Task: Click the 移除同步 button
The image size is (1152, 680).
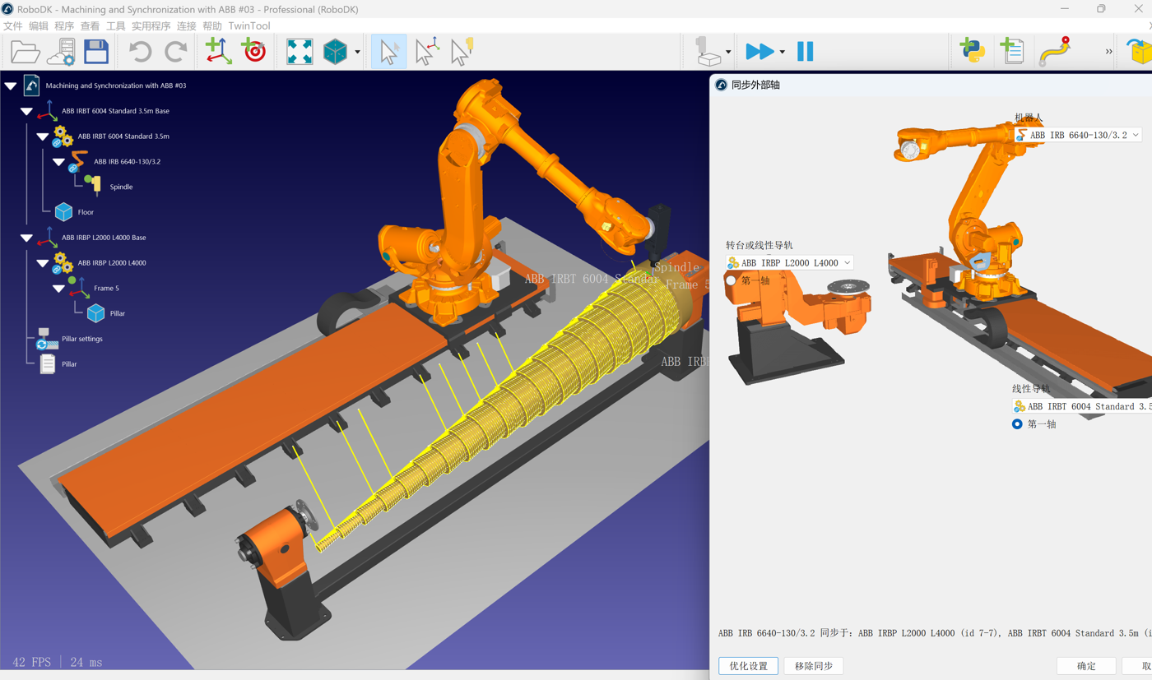Action: tap(813, 666)
